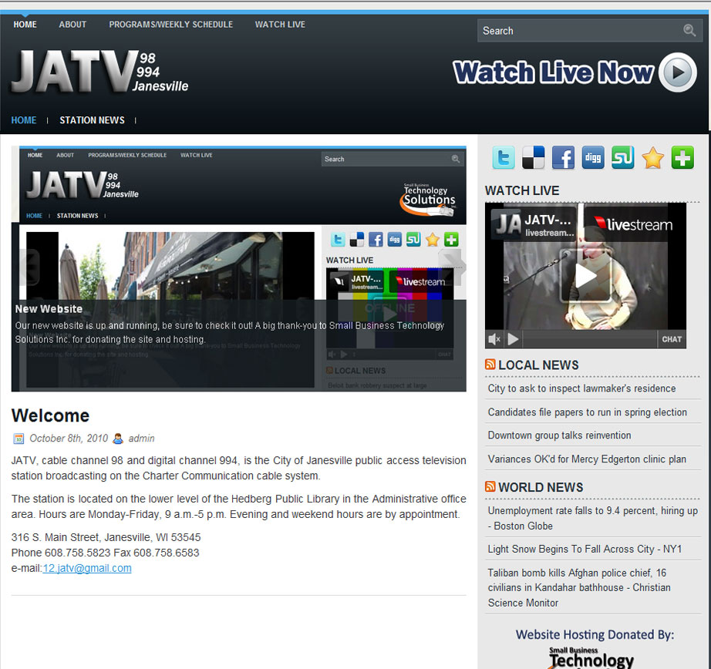Viewport: 711px width, 669px height.
Task: Click the JATV channel badge in the livestream player
Action: coord(534,224)
